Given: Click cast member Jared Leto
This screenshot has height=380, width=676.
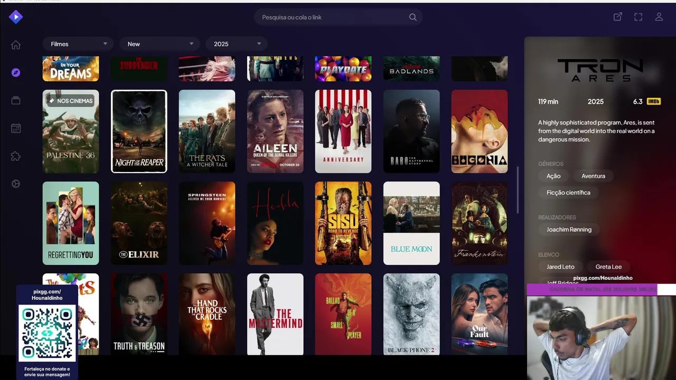Looking at the screenshot, I should pos(560,267).
